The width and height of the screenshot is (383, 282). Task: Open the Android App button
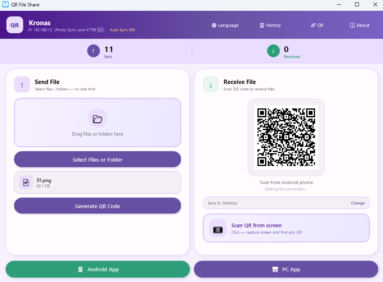(98, 269)
